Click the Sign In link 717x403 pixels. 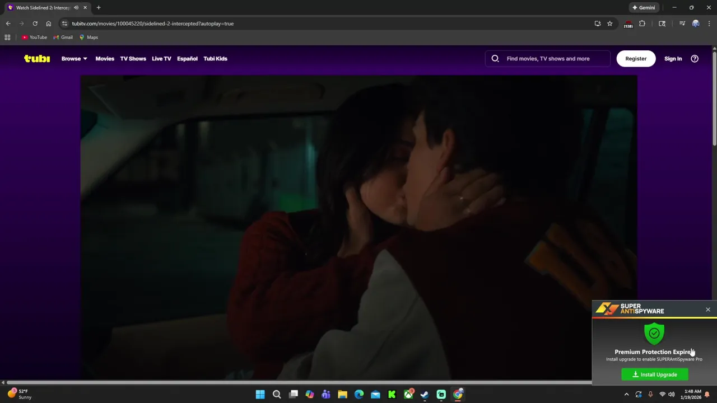pyautogui.click(x=673, y=58)
